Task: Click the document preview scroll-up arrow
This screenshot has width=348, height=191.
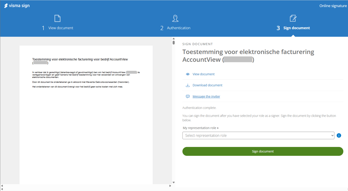Action: pyautogui.click(x=174, y=39)
